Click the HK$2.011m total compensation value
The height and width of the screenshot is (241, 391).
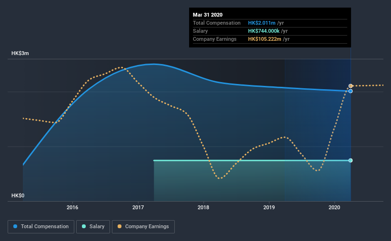click(x=261, y=23)
